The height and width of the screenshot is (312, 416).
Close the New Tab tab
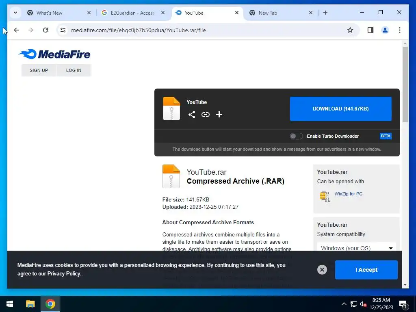pos(311,13)
